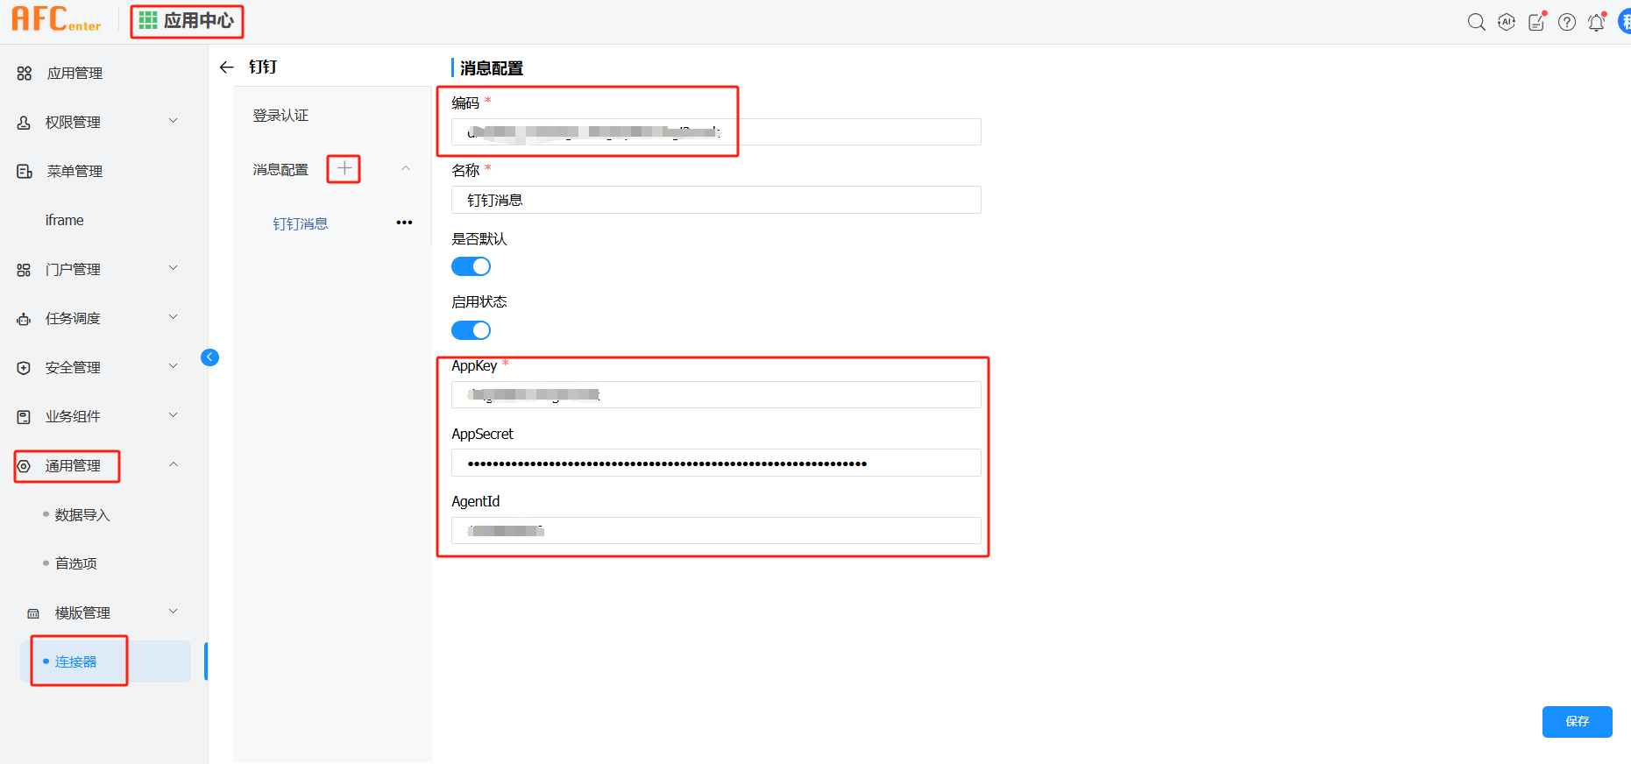Open the notification bell icon
This screenshot has width=1631, height=764.
coord(1597,22)
